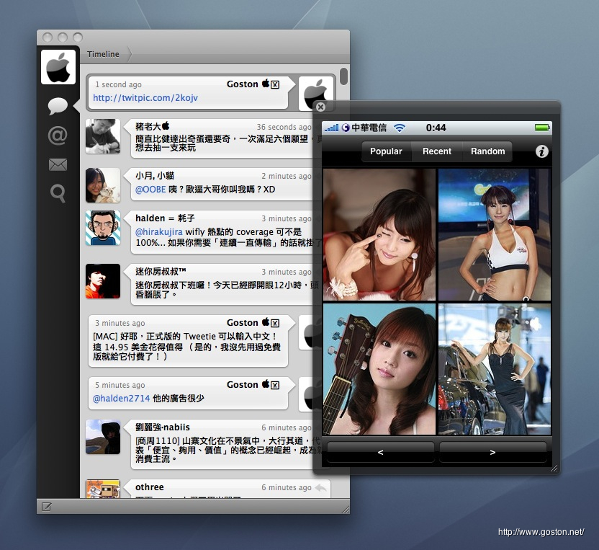Click the "0:44" clock in phone status bar
The height and width of the screenshot is (550, 599).
pyautogui.click(x=436, y=128)
